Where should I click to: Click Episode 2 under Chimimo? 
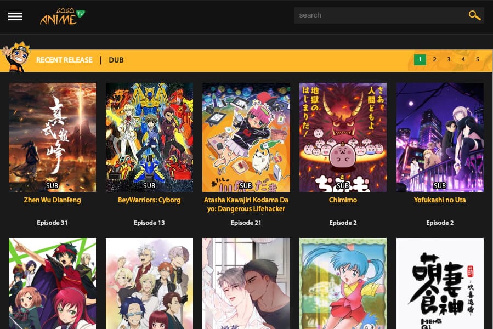[343, 223]
